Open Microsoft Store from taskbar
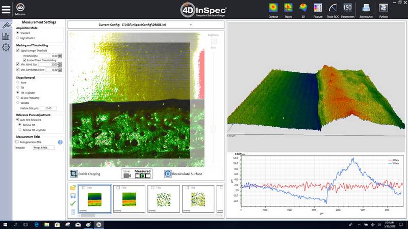Screen dimensions: 408x229 (57, 224)
